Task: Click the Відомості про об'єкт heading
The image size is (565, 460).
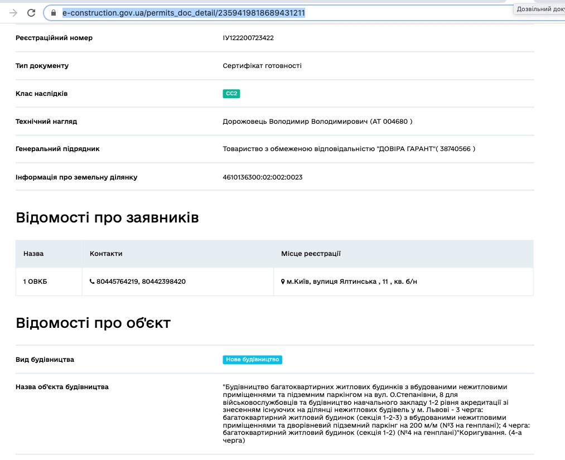Action: click(93, 323)
